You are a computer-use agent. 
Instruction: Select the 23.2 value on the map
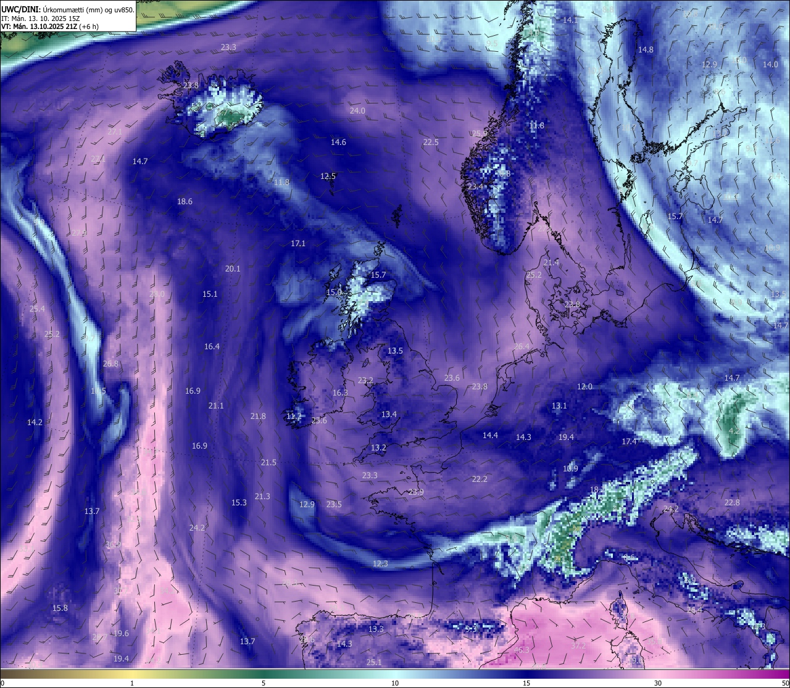point(365,380)
